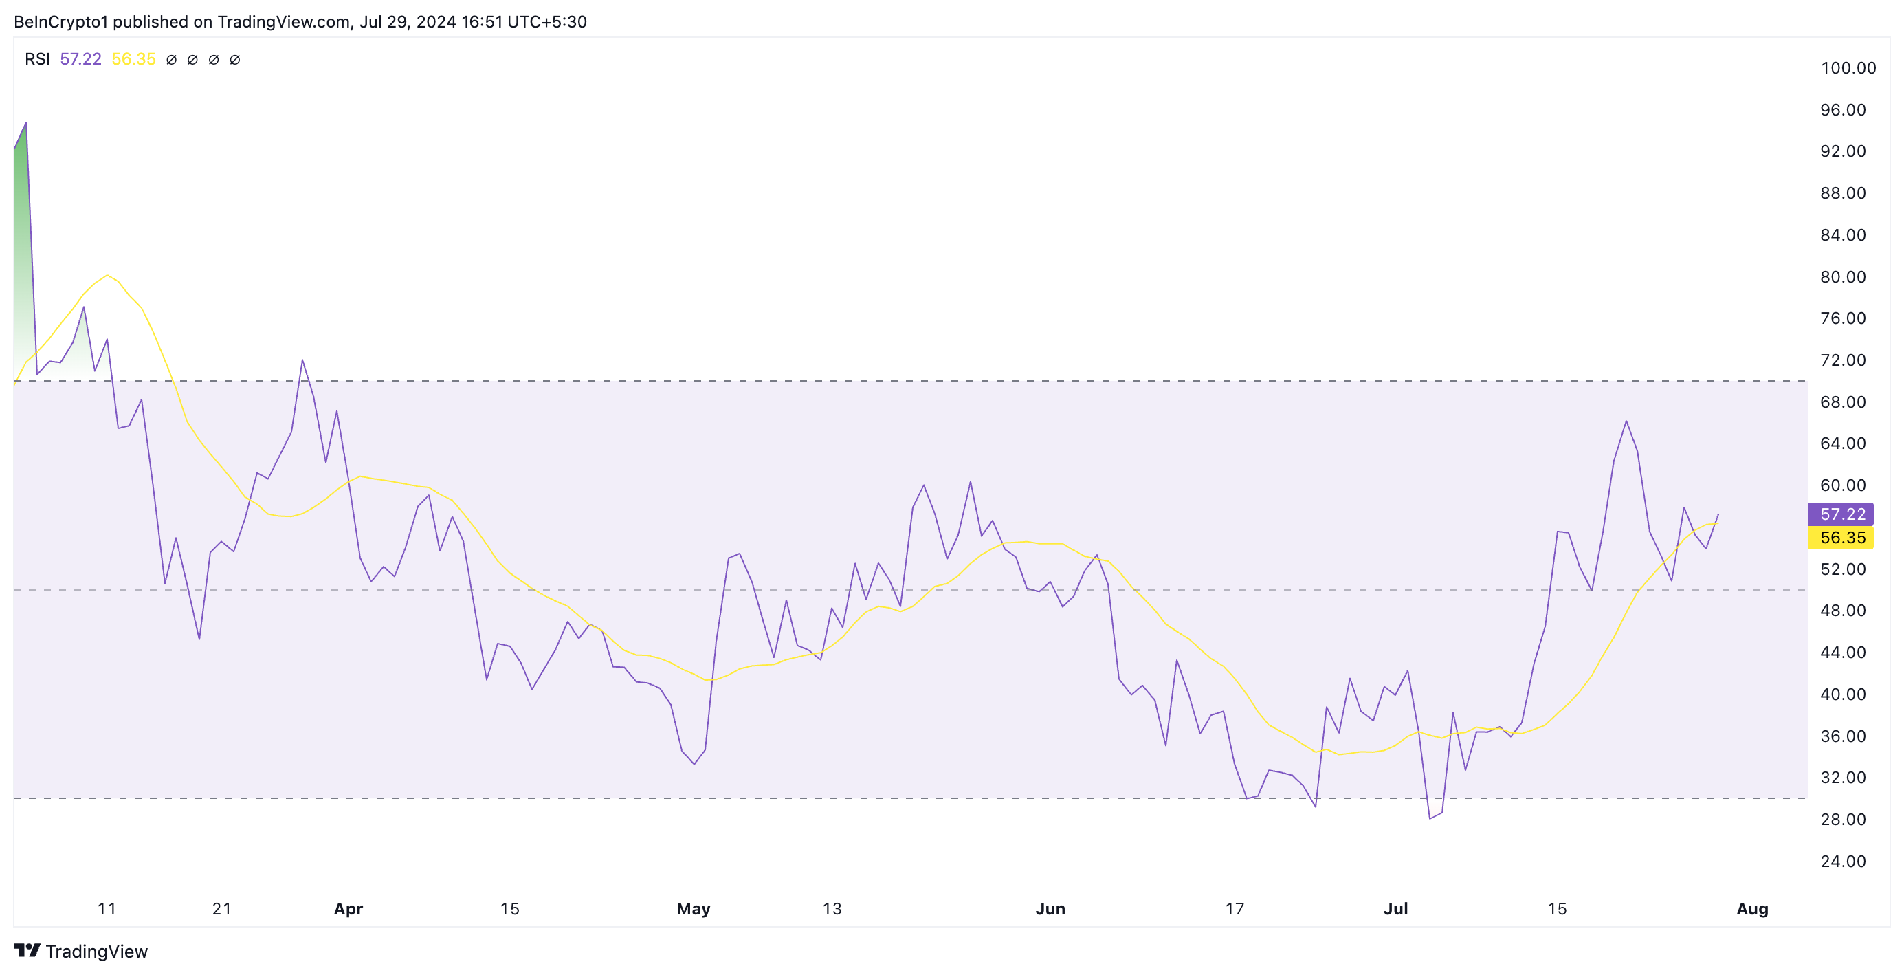The width and height of the screenshot is (1904, 975).
Task: Click the first ∅ symbol in RSI legend
Action: (171, 60)
